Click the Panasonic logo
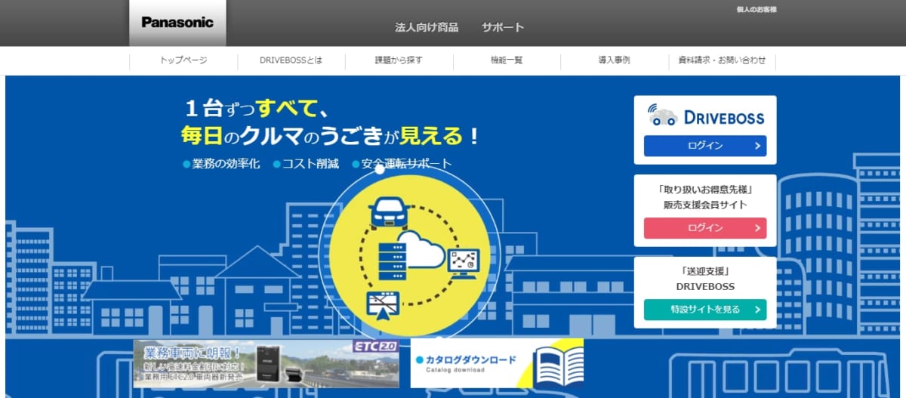This screenshot has height=398, width=906. click(x=177, y=22)
